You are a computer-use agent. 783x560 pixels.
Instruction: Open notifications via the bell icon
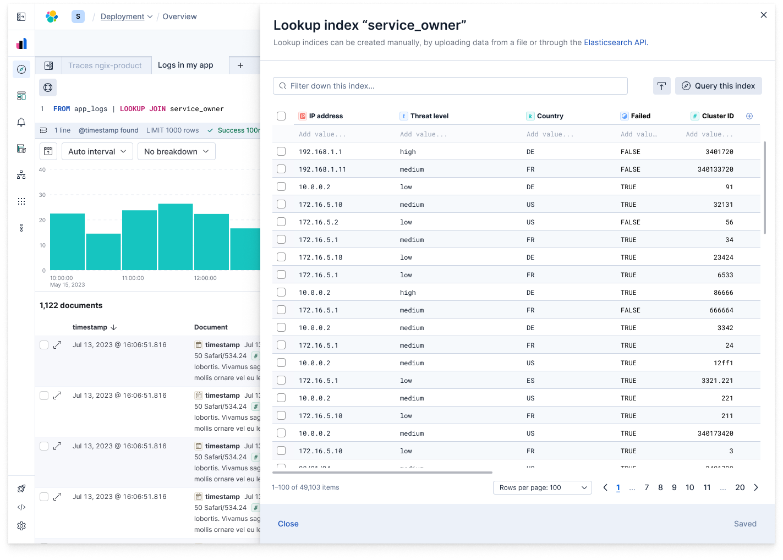click(21, 122)
